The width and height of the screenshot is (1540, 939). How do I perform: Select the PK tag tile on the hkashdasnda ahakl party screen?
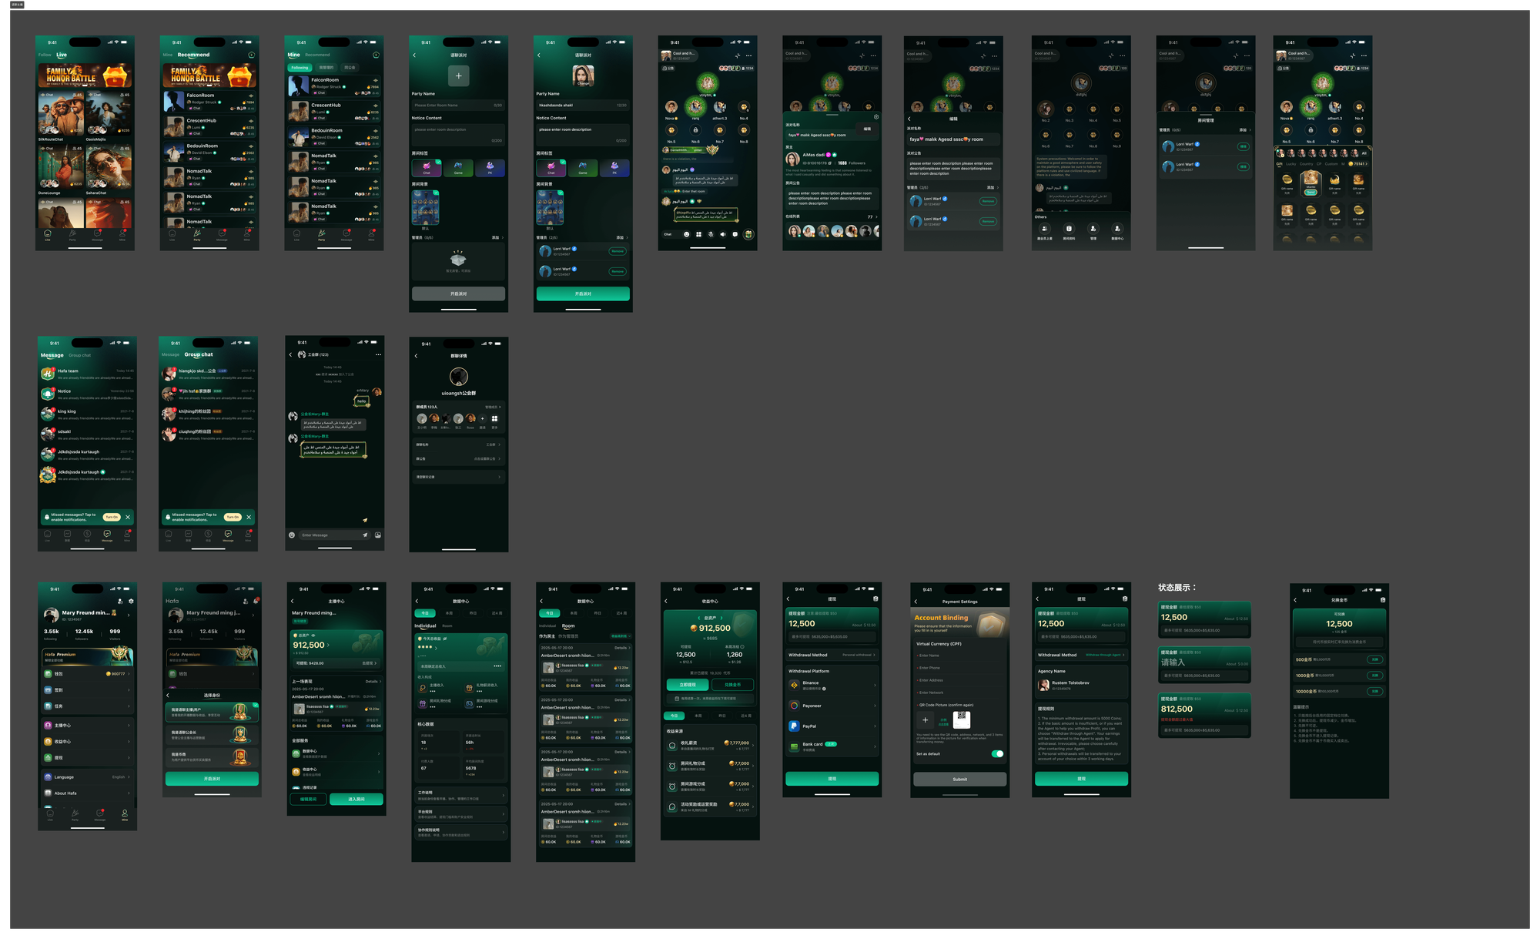pyautogui.click(x=614, y=168)
